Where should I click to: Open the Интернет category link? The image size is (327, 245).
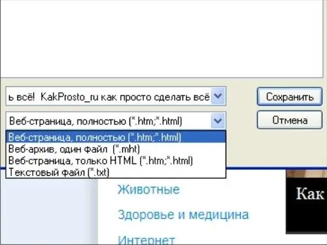[x=146, y=240]
